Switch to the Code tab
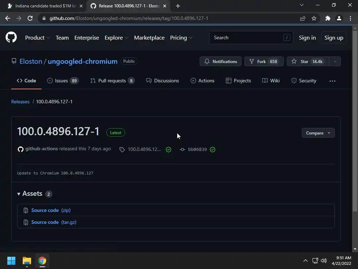 (x=26, y=81)
